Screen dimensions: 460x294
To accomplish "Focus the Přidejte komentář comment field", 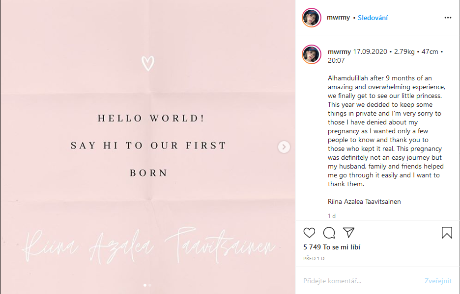I will click(x=359, y=281).
